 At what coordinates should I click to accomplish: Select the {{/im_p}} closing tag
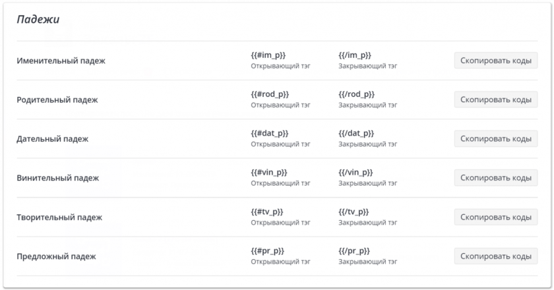click(355, 55)
